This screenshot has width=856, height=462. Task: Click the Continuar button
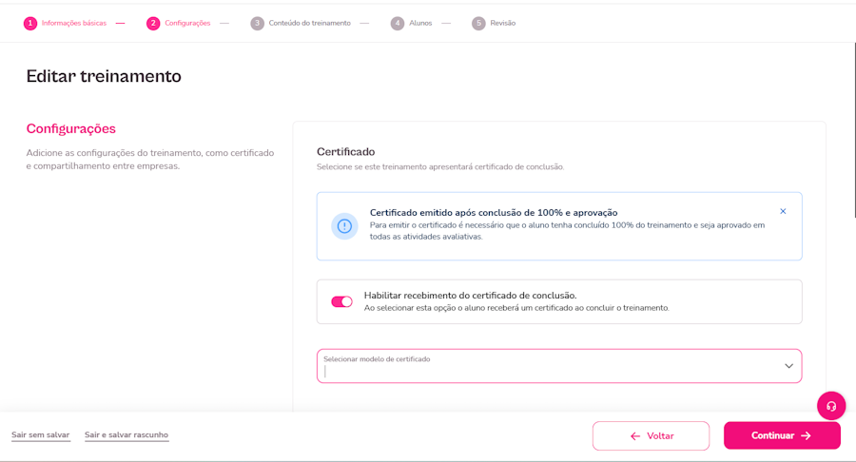coord(782,435)
